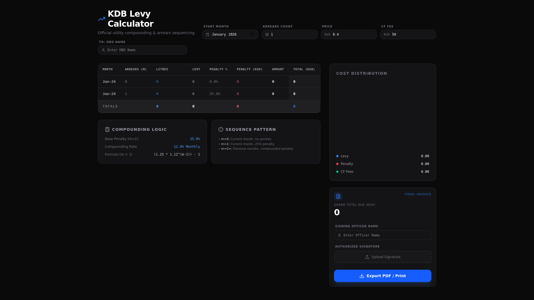This screenshot has width=534, height=300.
Task: Open the date picker icon at right of January 2026
Action: (253, 34)
